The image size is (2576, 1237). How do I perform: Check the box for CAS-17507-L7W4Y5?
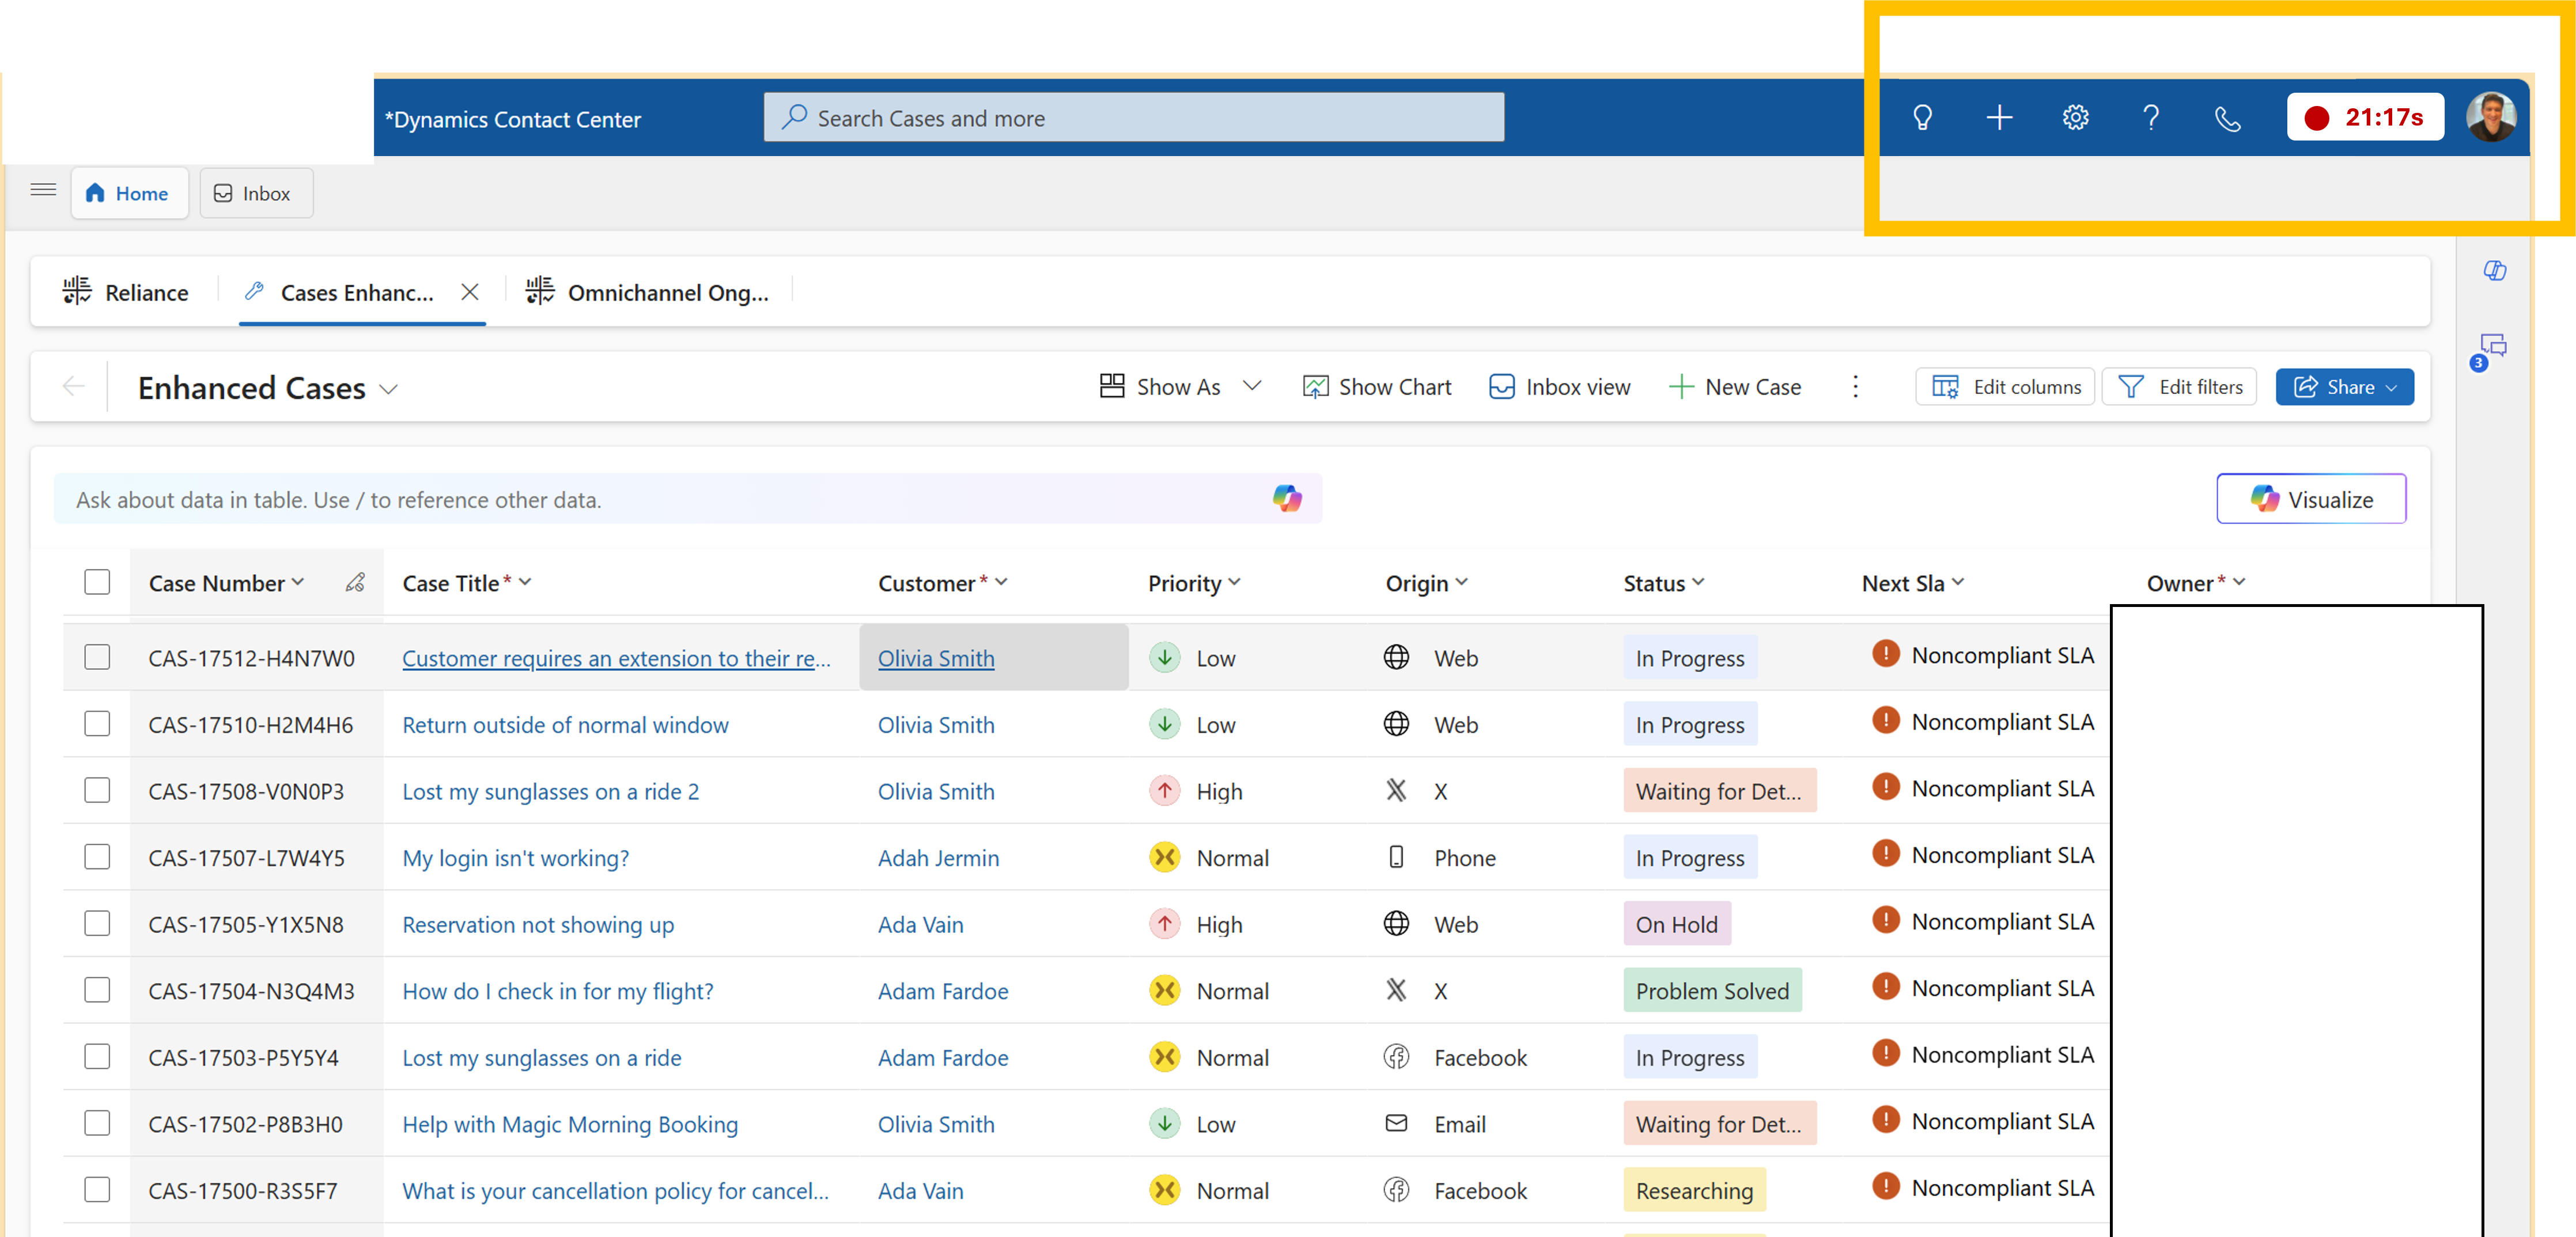[97, 856]
